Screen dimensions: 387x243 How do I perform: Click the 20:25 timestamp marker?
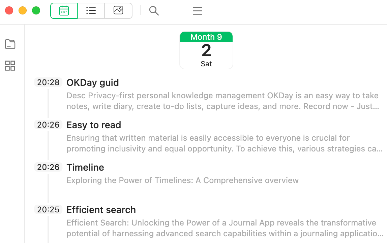[48, 210]
